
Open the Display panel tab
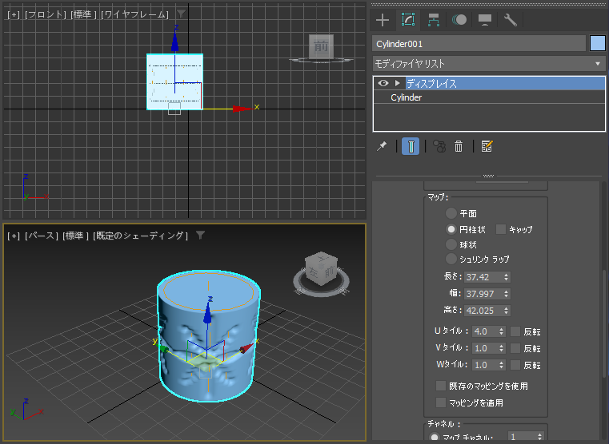485,20
